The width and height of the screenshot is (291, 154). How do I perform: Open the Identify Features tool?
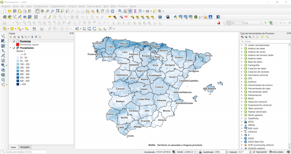[120, 11]
